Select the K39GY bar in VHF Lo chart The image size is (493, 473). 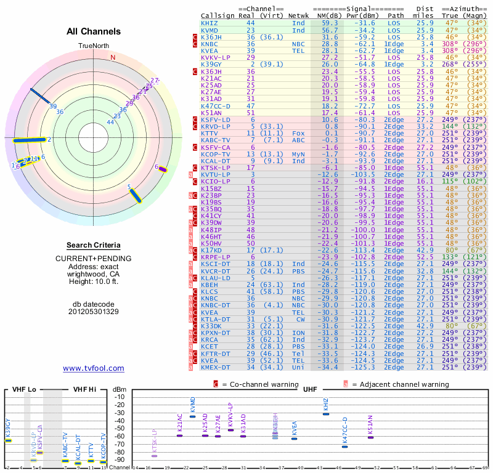[8, 440]
